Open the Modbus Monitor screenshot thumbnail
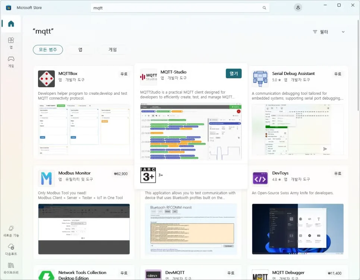The image size is (360, 280). [84, 229]
